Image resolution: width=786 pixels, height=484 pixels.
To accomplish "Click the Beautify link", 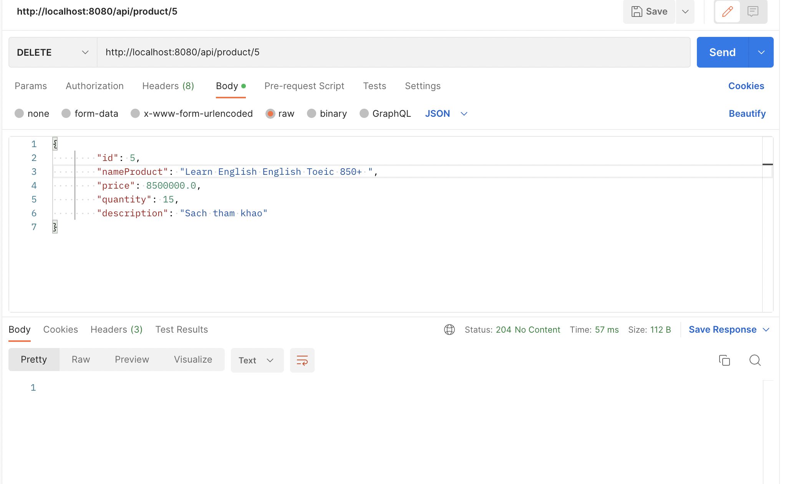I will (747, 114).
